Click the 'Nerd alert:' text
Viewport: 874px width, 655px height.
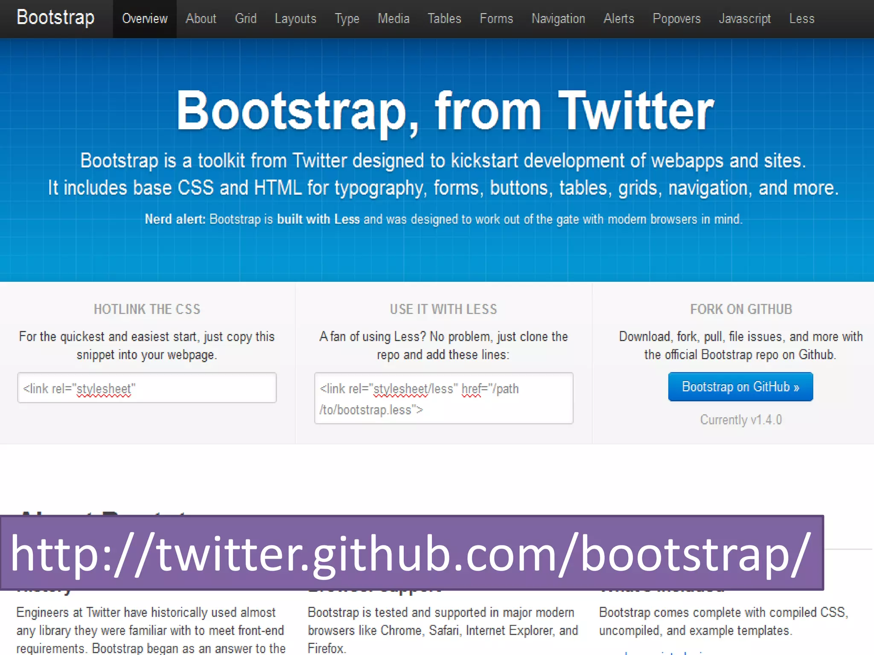click(x=175, y=219)
